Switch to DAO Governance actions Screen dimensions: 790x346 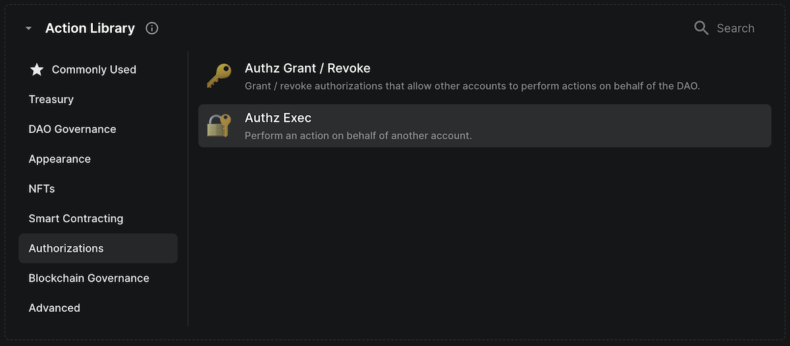coord(72,129)
